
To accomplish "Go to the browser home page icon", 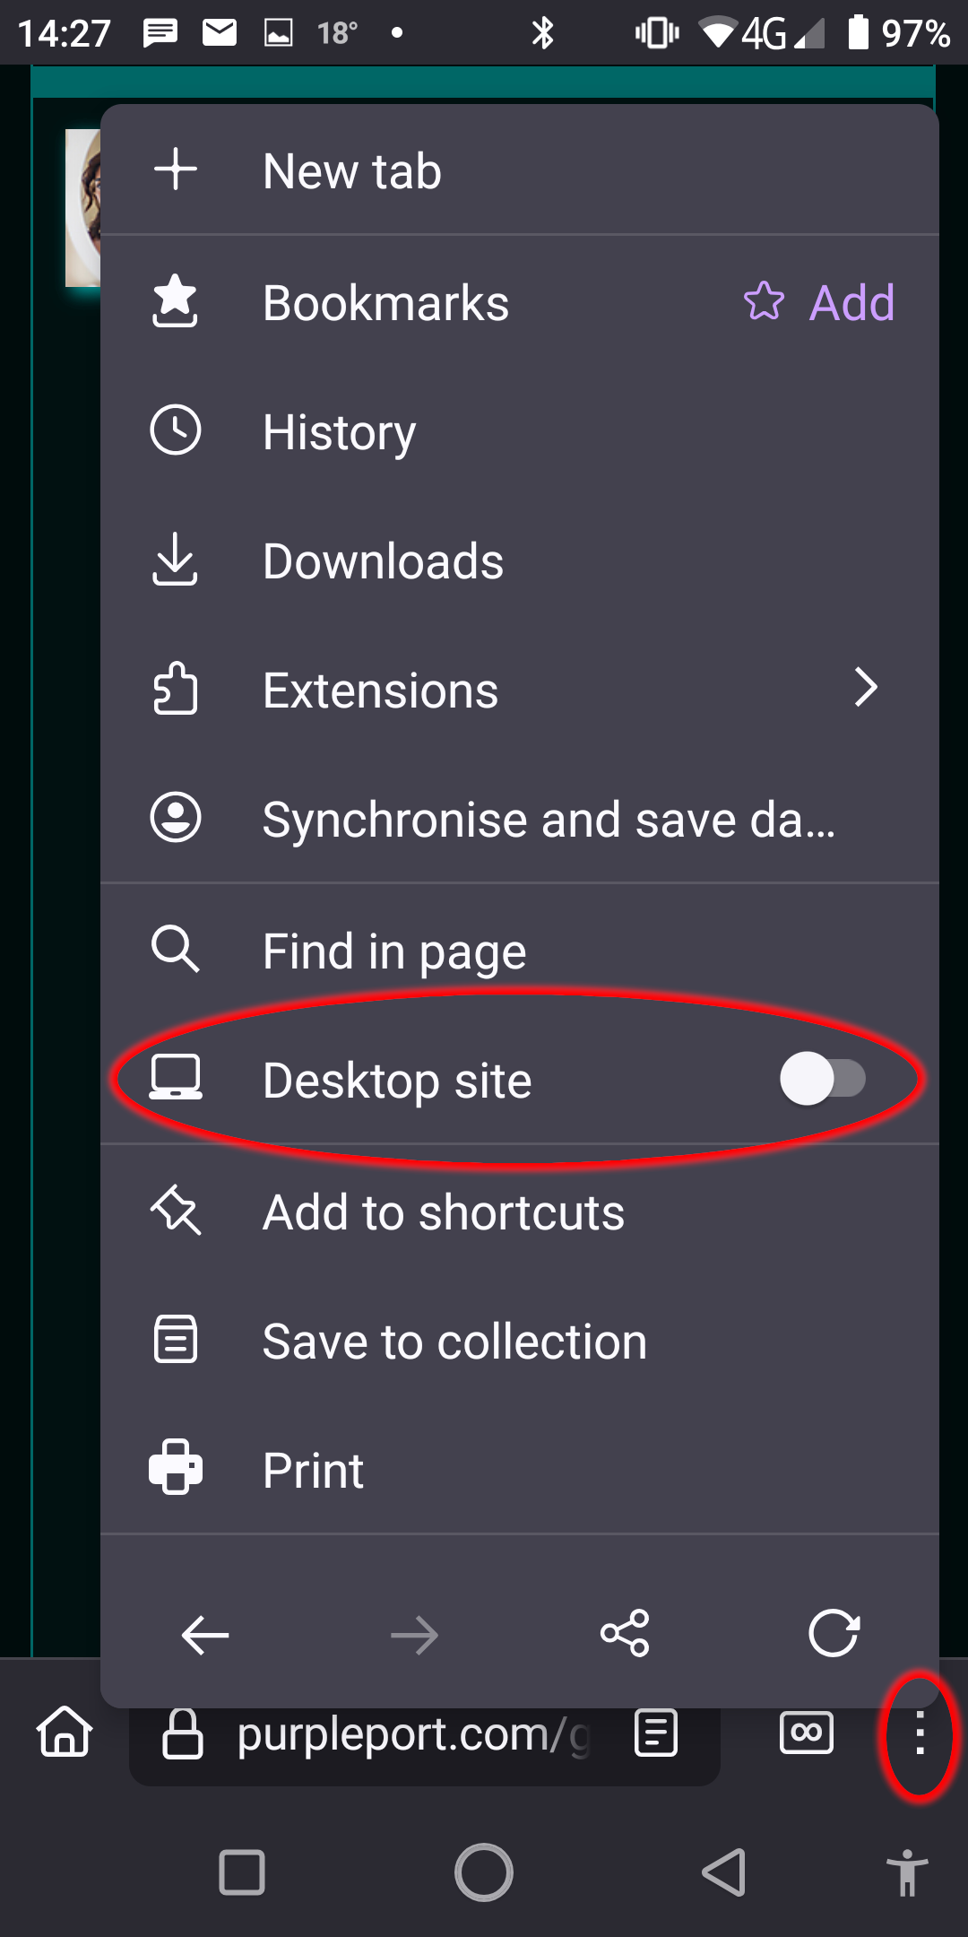I will point(65,1731).
